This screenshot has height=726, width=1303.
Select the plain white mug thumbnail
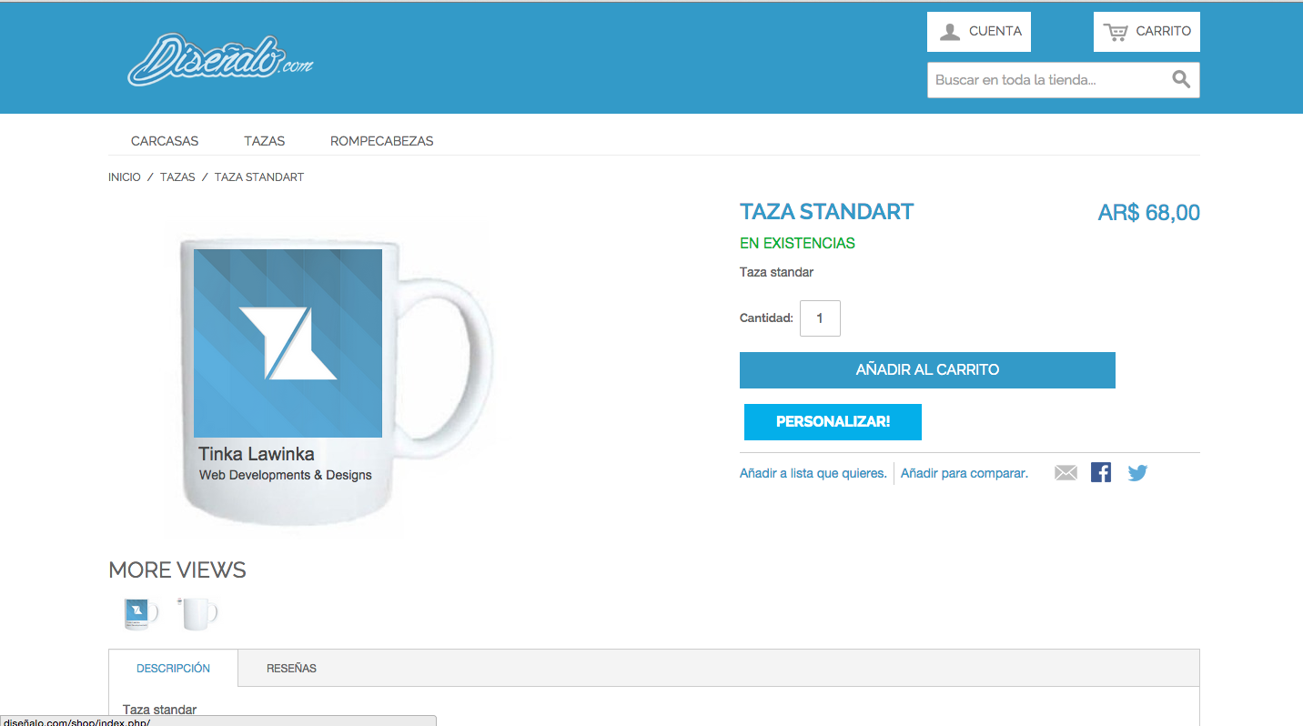197,614
